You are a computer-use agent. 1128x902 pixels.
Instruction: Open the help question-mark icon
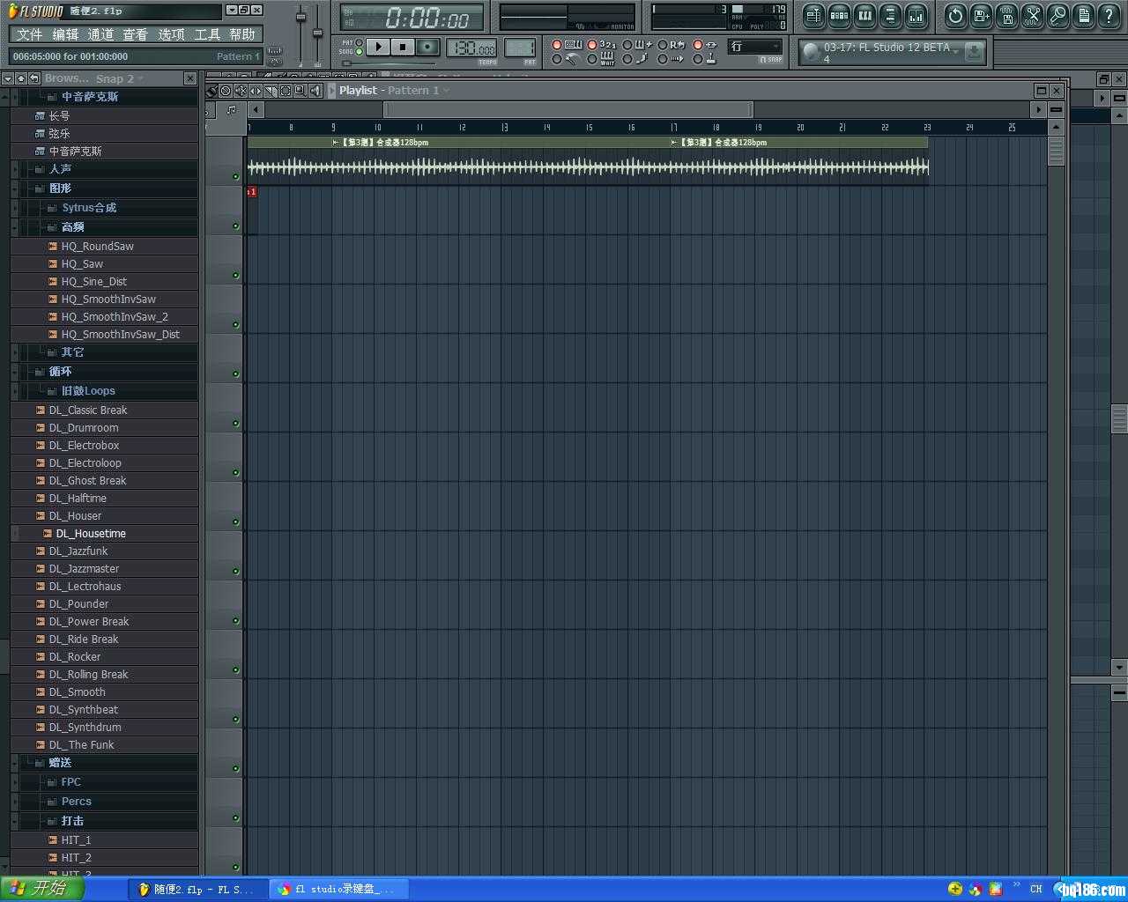click(x=1109, y=15)
